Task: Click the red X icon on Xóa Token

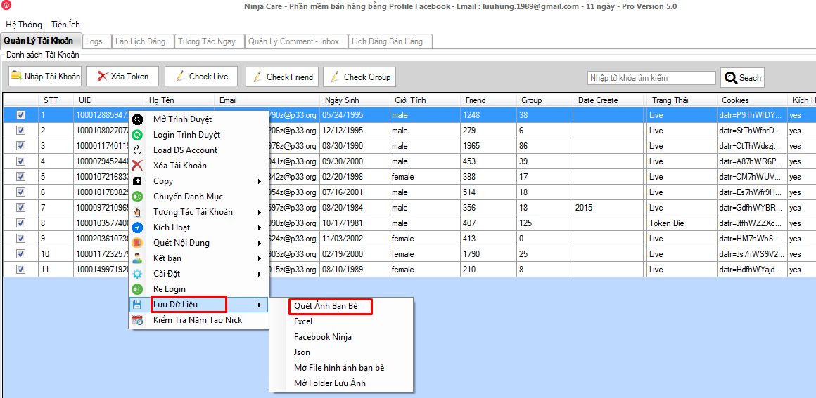Action: click(x=103, y=77)
